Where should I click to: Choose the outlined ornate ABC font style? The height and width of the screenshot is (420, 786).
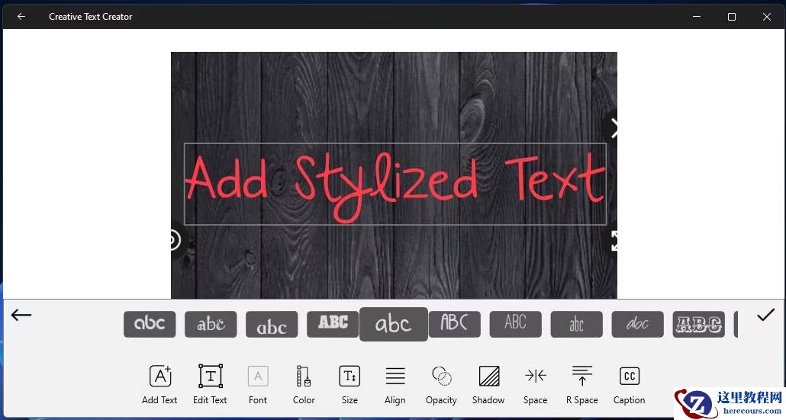pos(699,324)
